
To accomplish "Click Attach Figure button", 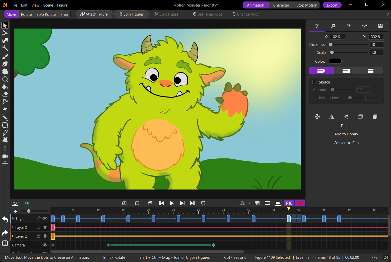I will pos(94,14).
